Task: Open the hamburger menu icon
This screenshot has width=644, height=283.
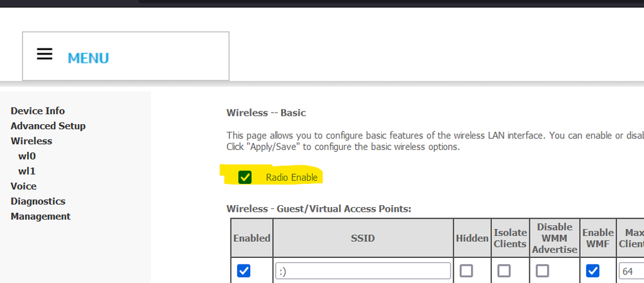Action: coord(44,55)
